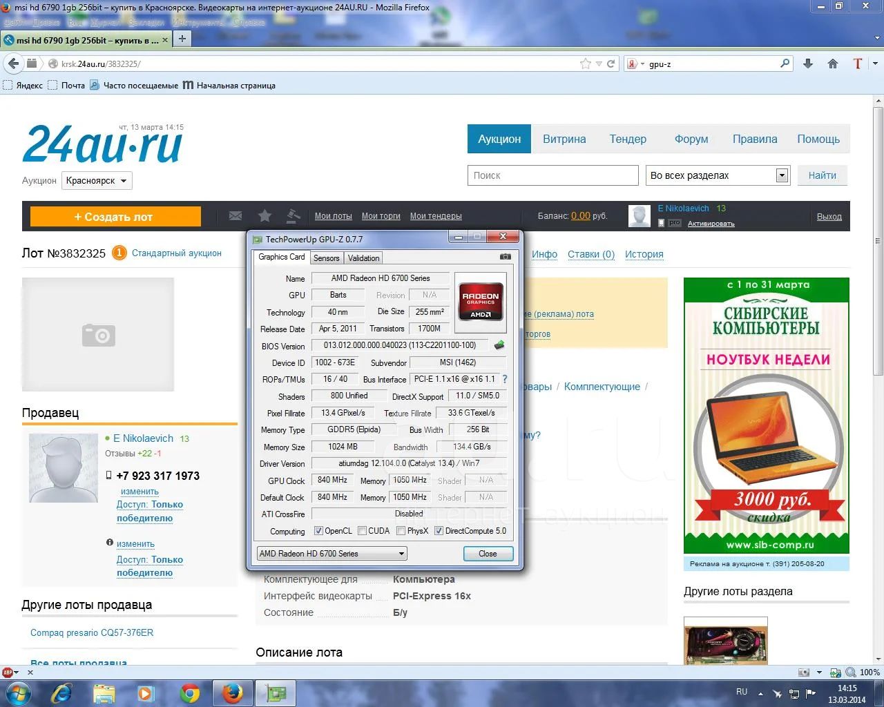
Task: Open Windows Explorer folder on taskbar
Action: [104, 693]
